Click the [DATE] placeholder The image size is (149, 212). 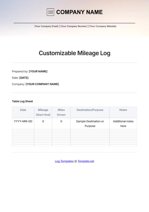24,78
